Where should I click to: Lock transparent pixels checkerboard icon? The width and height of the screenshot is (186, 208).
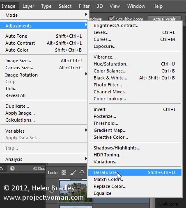[x=64, y=172]
